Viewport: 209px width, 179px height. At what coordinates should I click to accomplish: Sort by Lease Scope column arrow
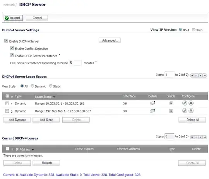[54, 97]
